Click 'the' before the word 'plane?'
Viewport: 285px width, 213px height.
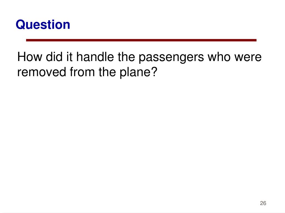click(x=107, y=72)
